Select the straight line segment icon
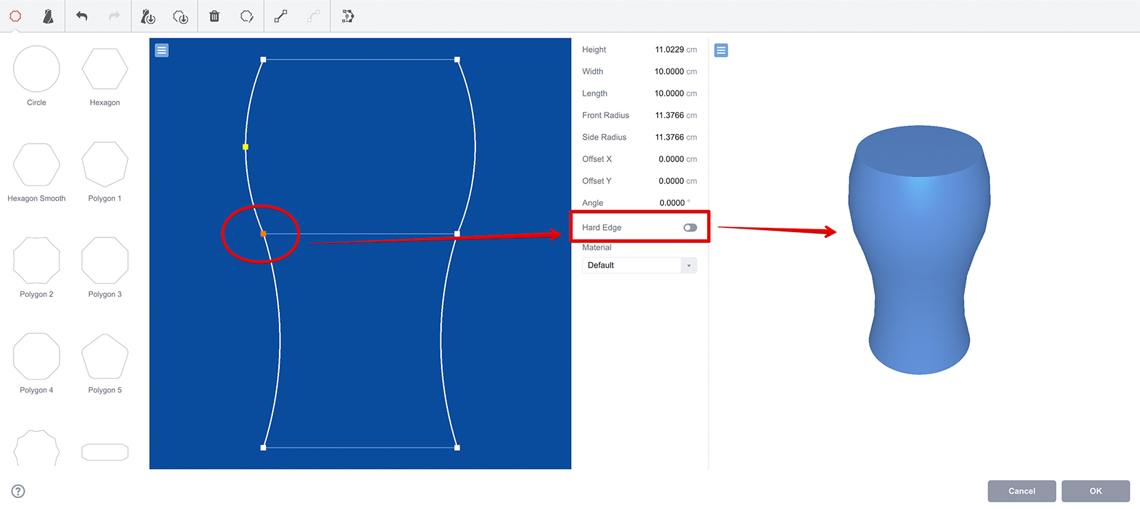The height and width of the screenshot is (509, 1140). (x=280, y=16)
